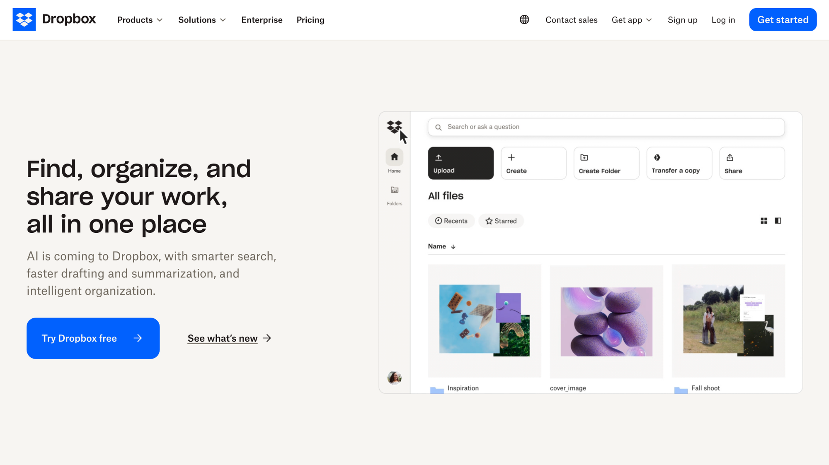This screenshot has height=465, width=829.
Task: Click the Sign up link
Action: [682, 20]
